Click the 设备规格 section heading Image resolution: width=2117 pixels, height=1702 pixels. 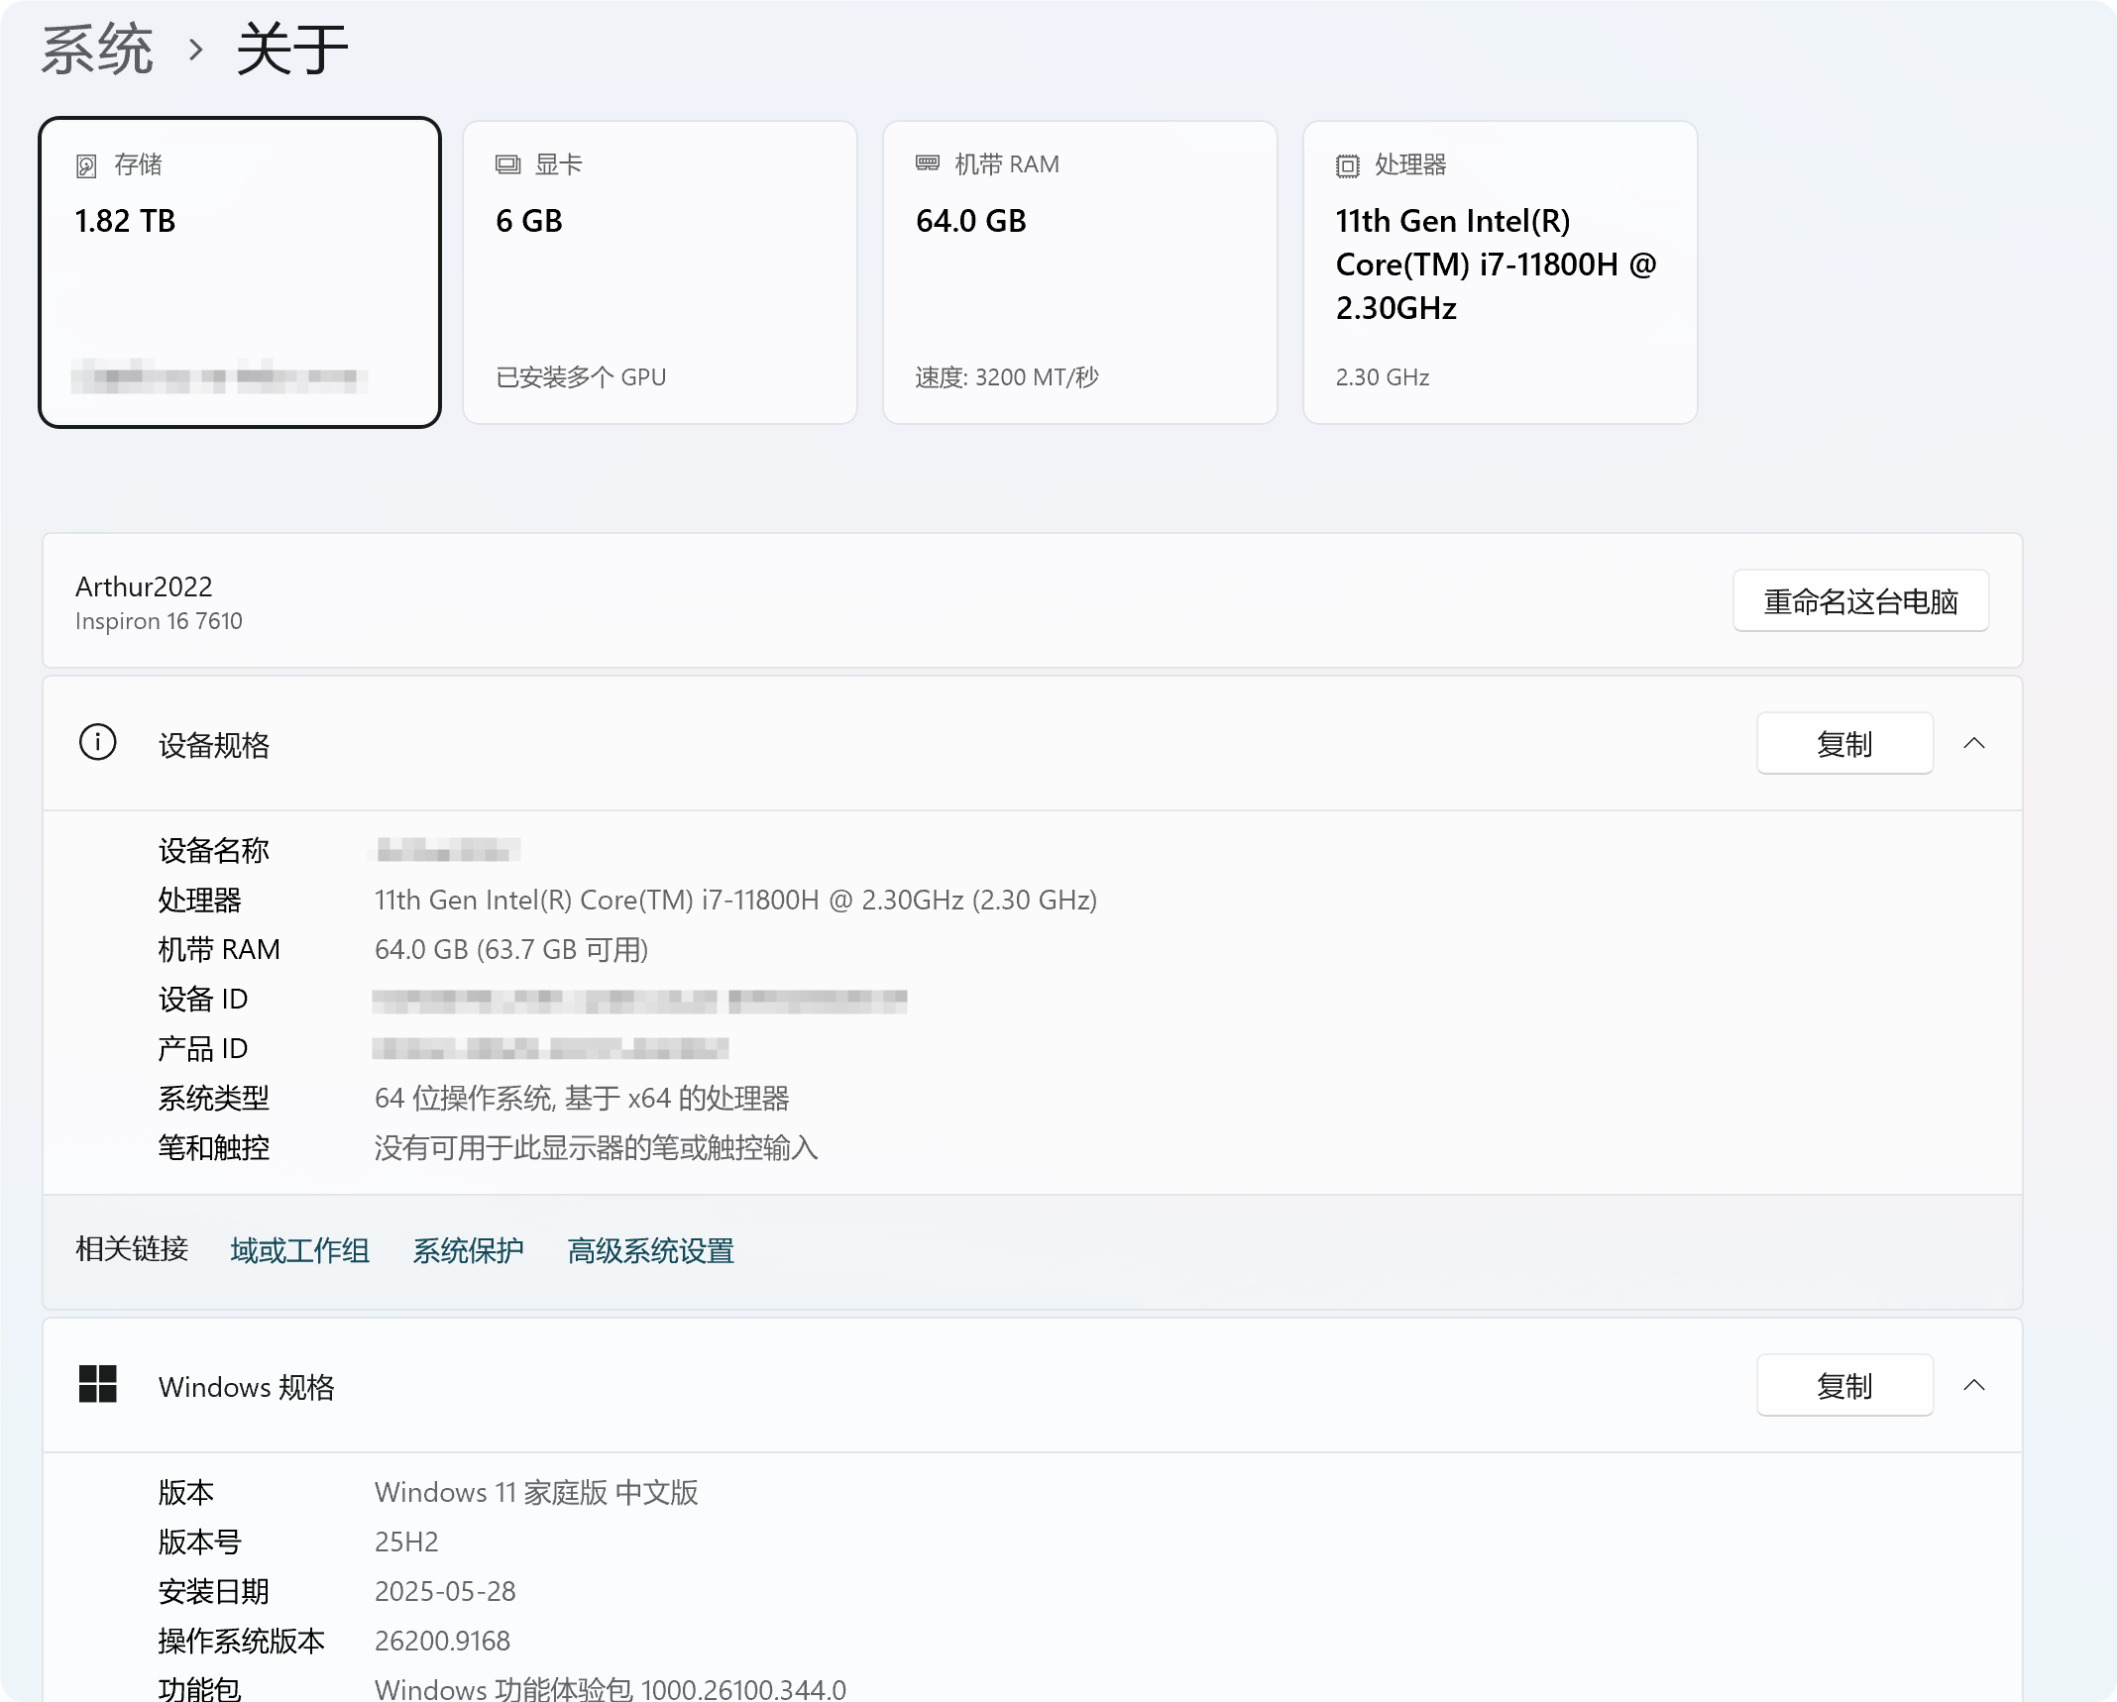click(214, 745)
